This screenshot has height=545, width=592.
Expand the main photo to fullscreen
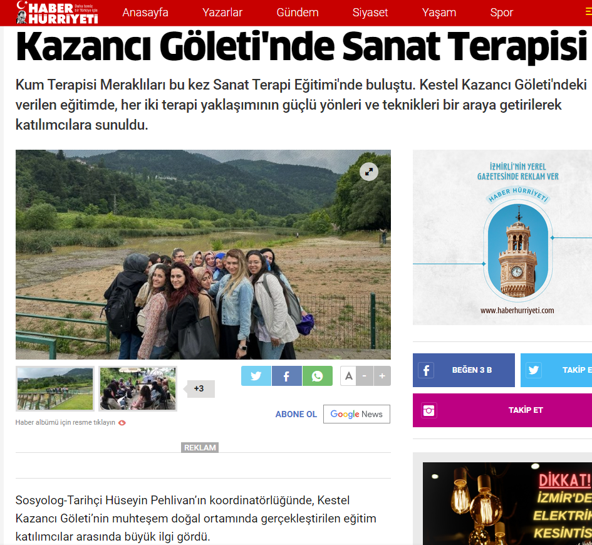[369, 172]
